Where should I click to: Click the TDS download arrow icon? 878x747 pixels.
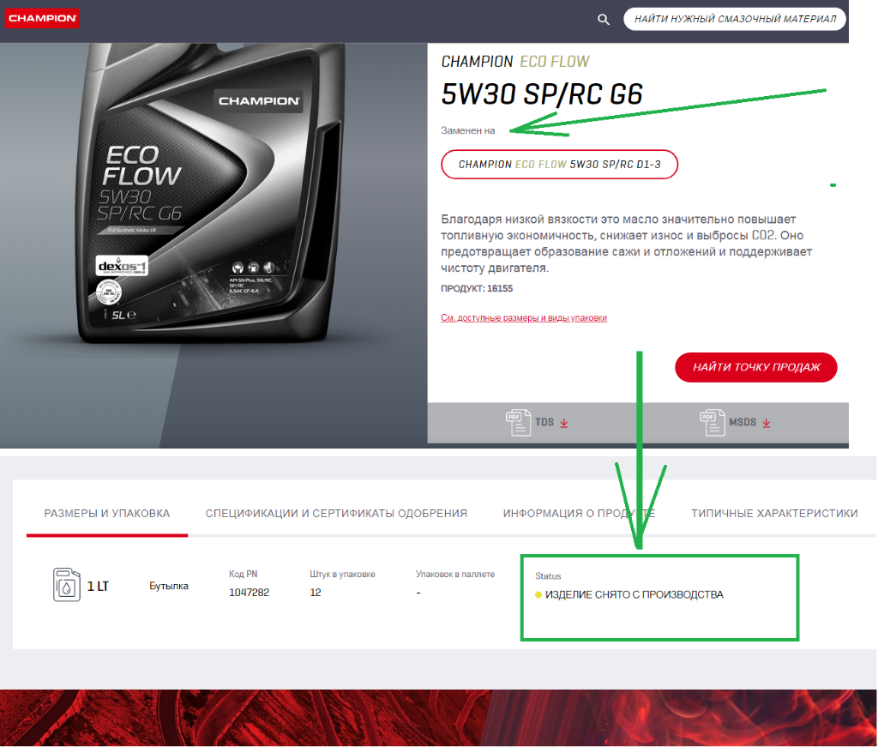(x=564, y=423)
